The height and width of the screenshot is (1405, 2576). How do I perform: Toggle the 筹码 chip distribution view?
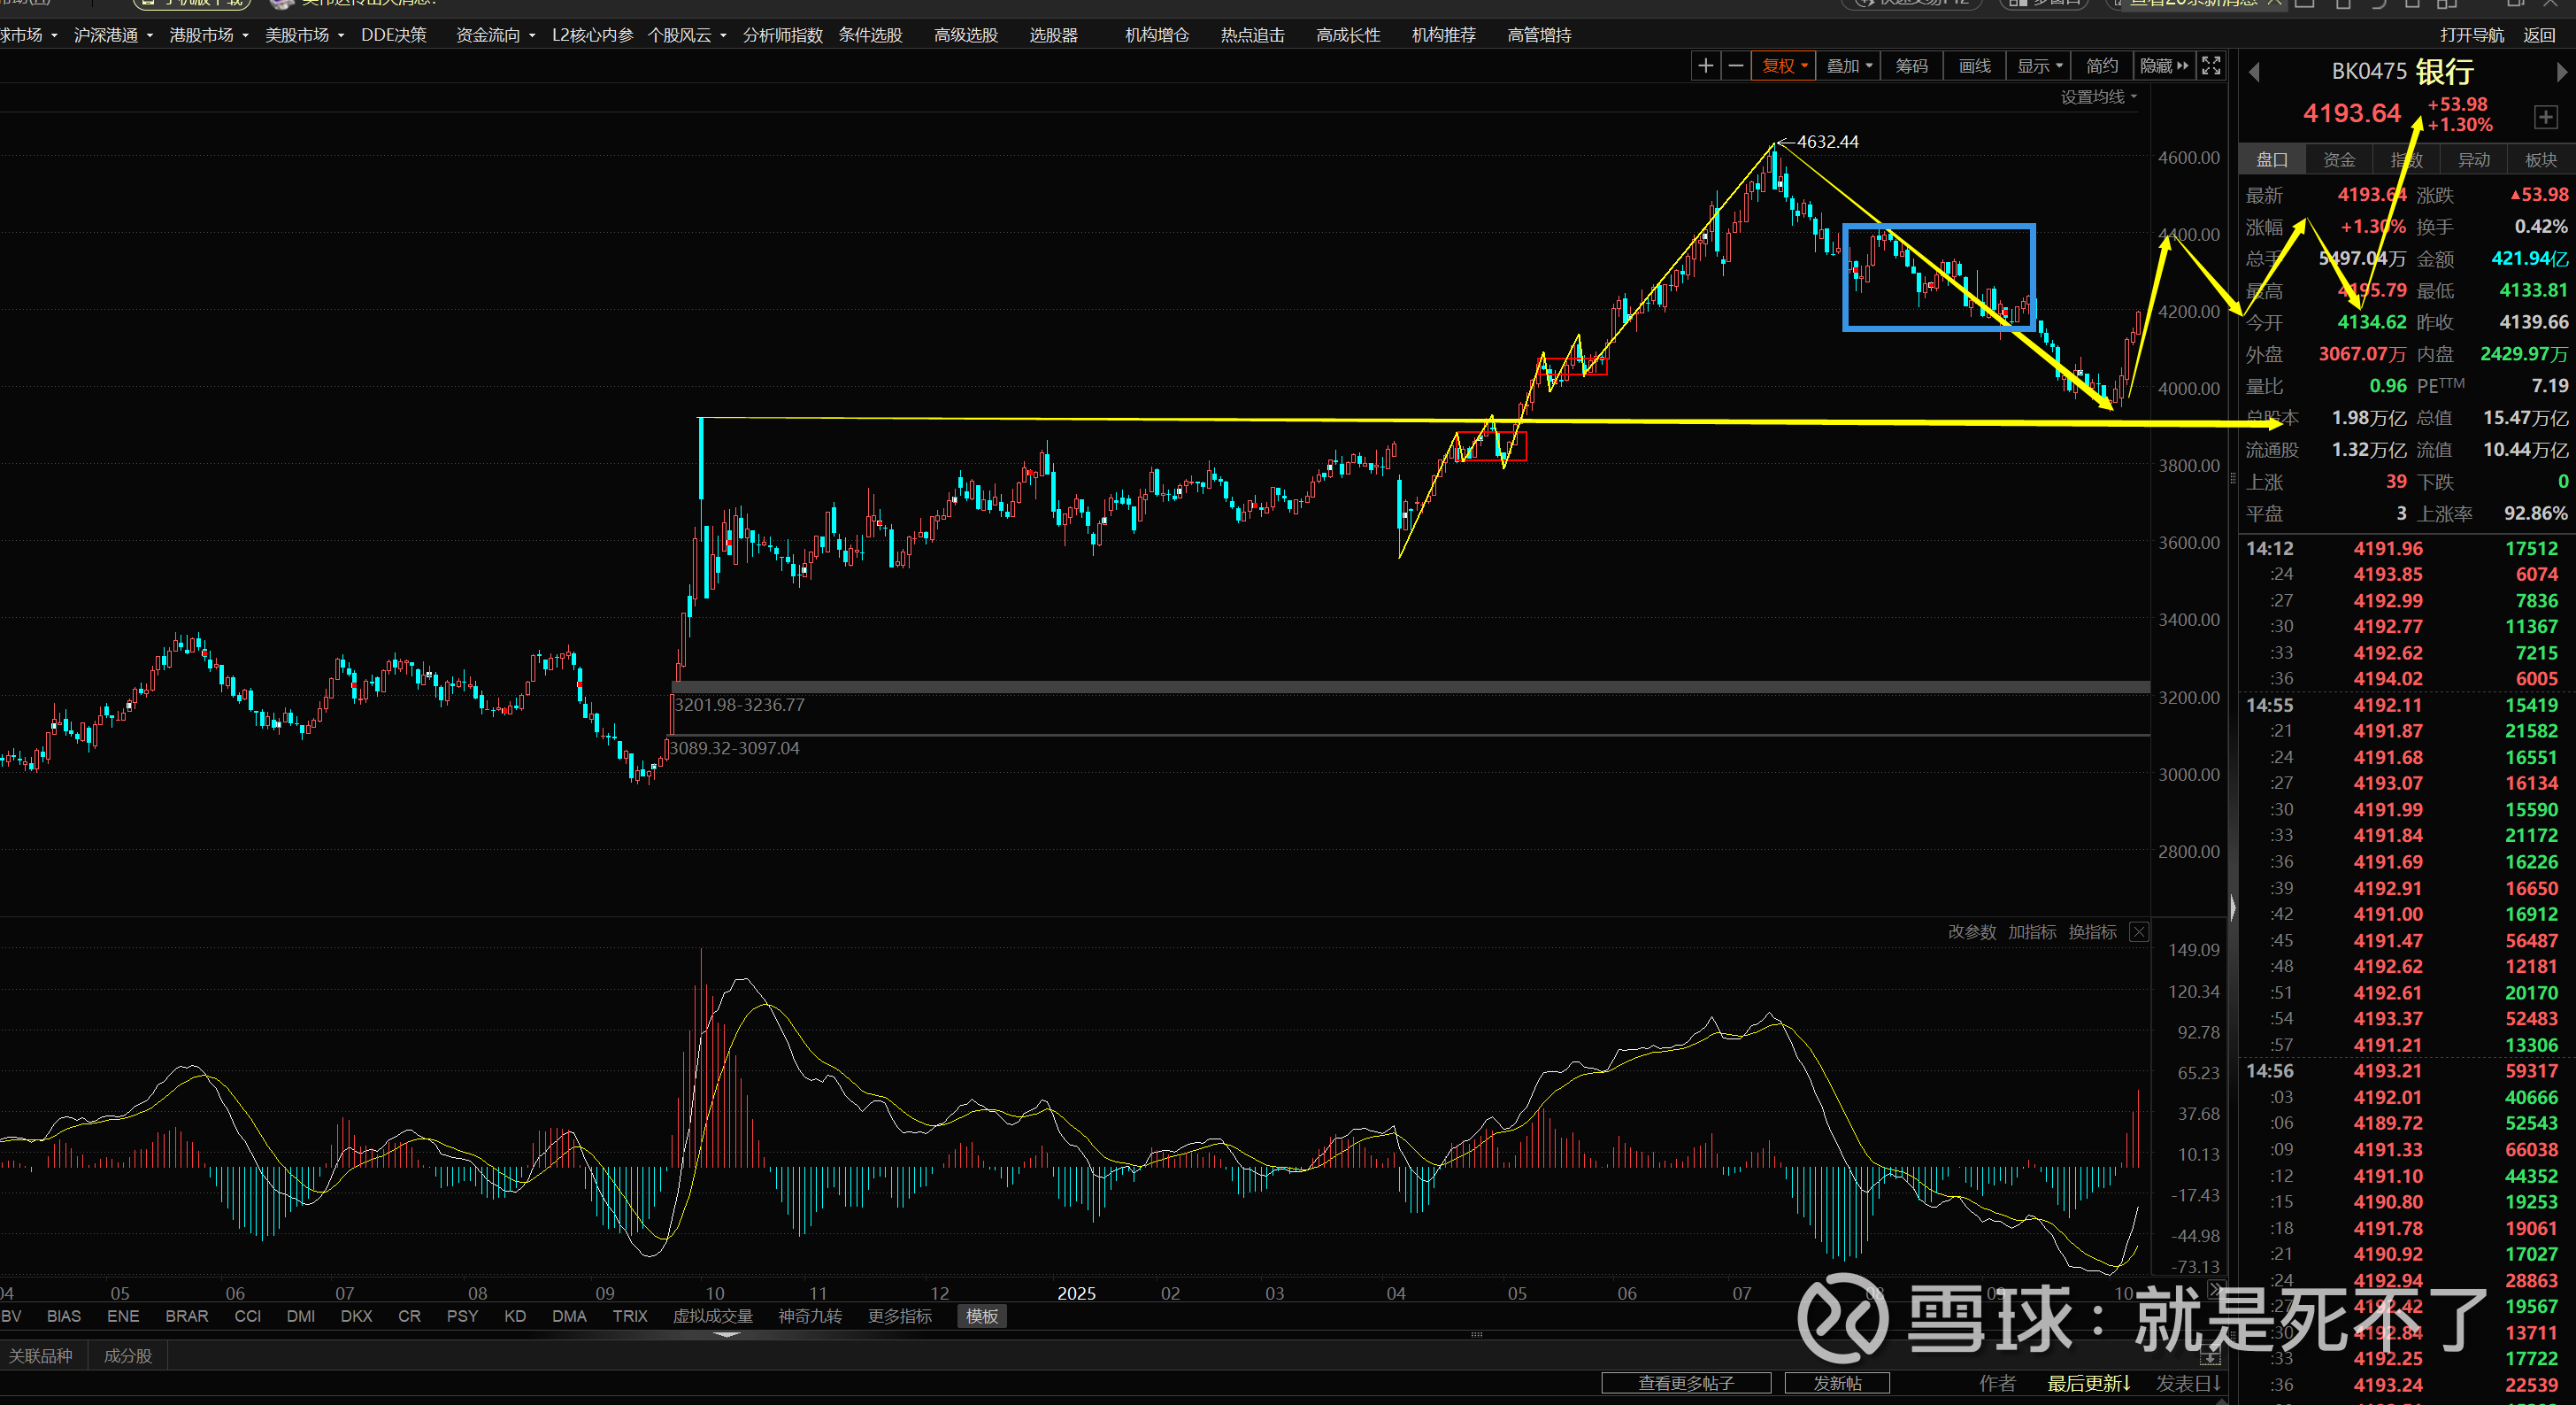pyautogui.click(x=1911, y=66)
